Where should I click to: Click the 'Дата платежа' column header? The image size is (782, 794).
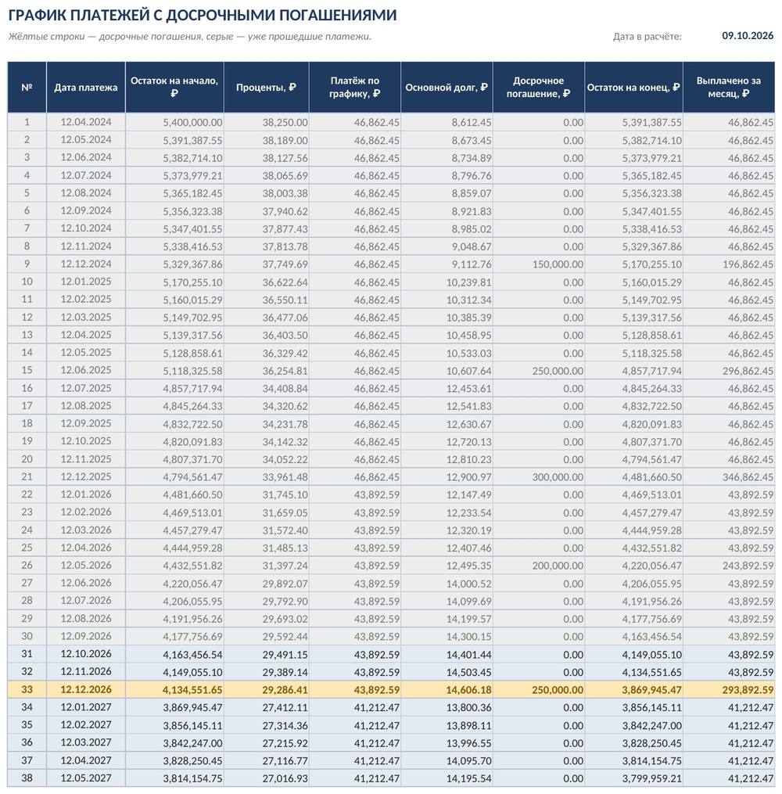85,87
